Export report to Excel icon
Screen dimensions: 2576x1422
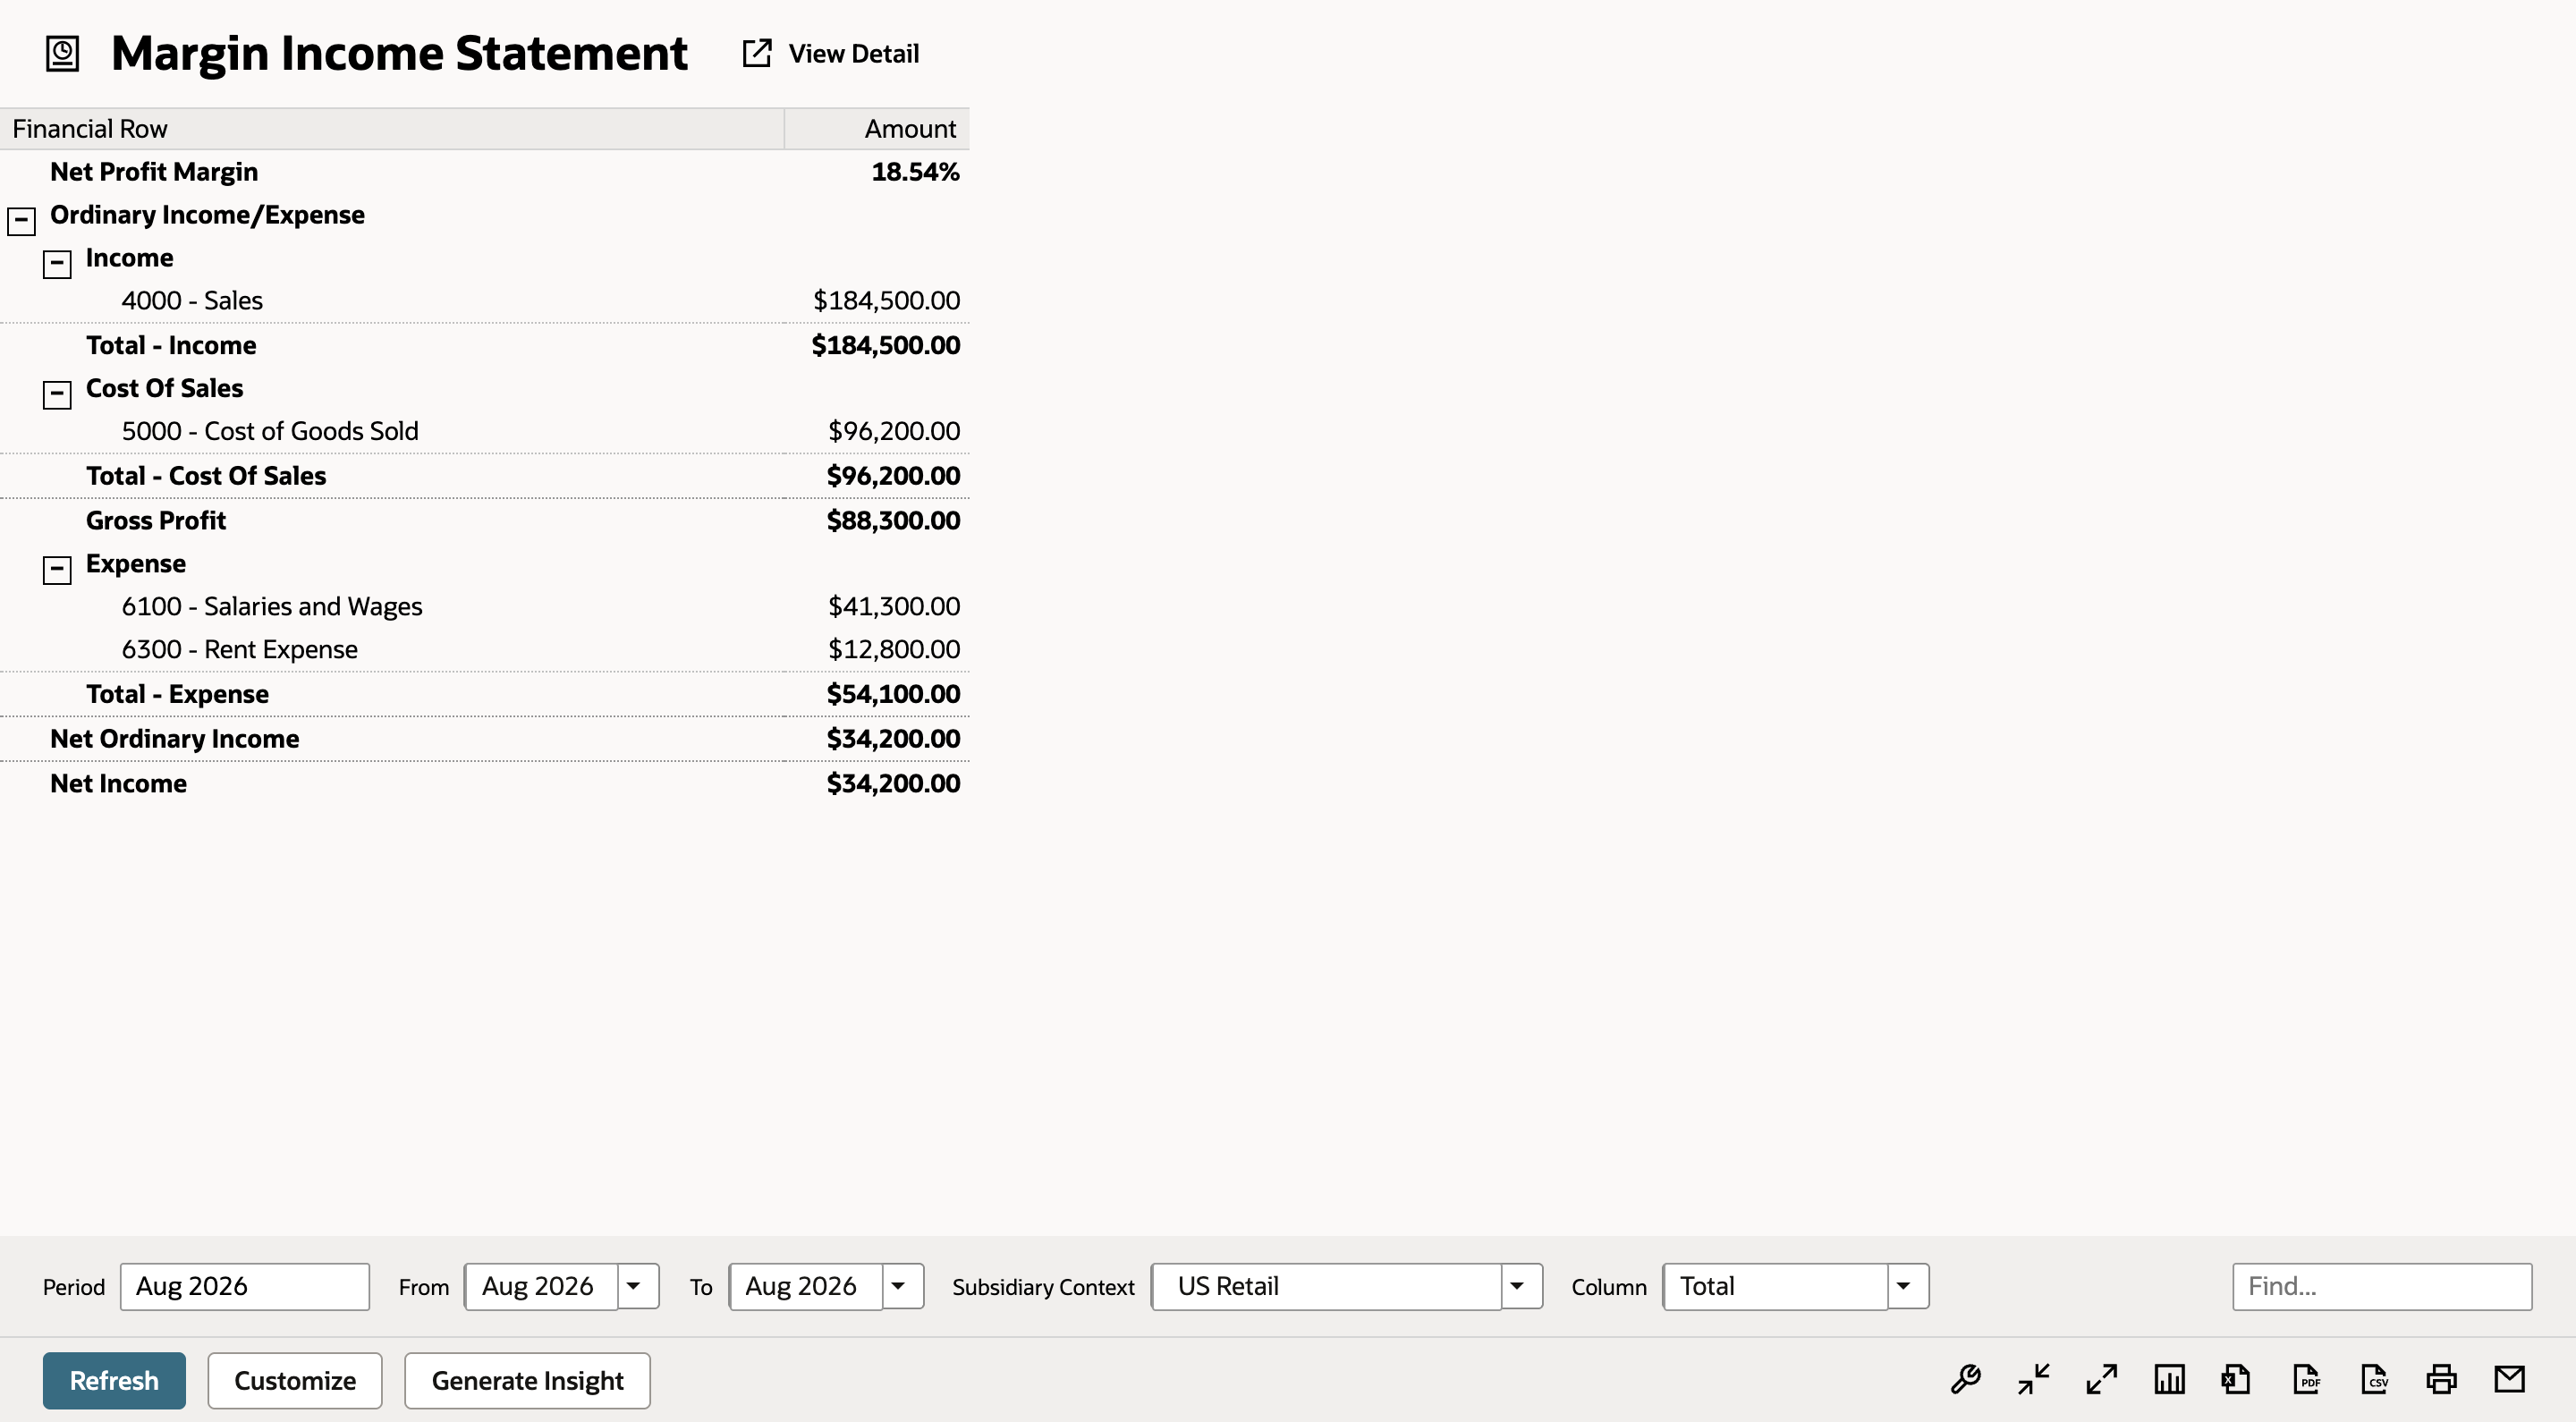point(2236,1379)
